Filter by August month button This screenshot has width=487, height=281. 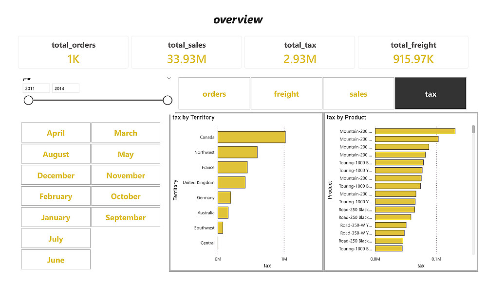tap(56, 154)
